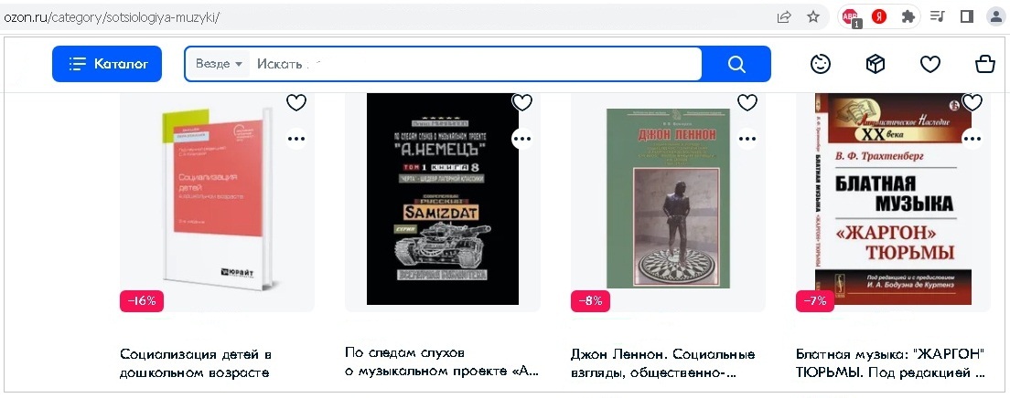Open more options for Социализация детей book
This screenshot has width=1010, height=398.
[x=296, y=138]
